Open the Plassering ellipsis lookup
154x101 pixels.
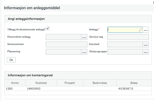pyautogui.click(x=84, y=52)
